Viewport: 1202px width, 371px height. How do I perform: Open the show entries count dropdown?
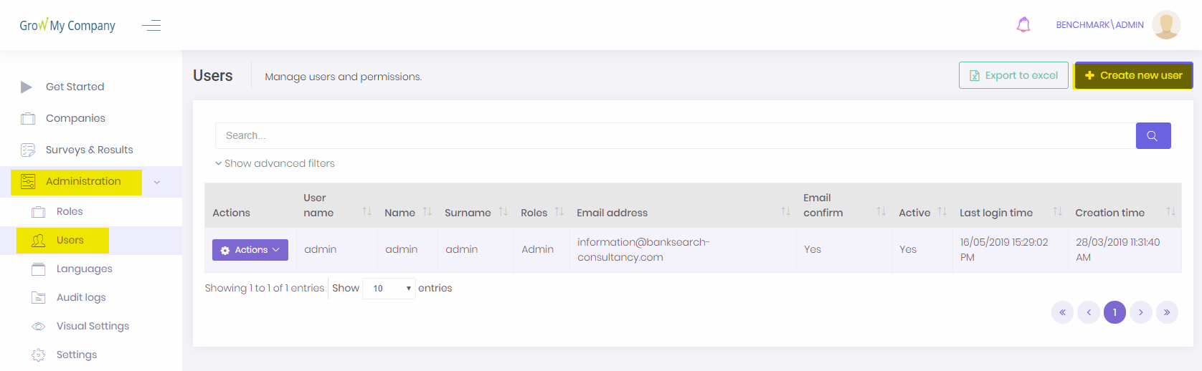[389, 289]
